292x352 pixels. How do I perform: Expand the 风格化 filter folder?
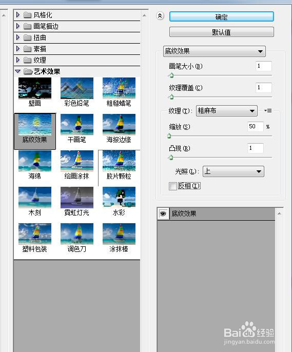pyautogui.click(x=18, y=15)
